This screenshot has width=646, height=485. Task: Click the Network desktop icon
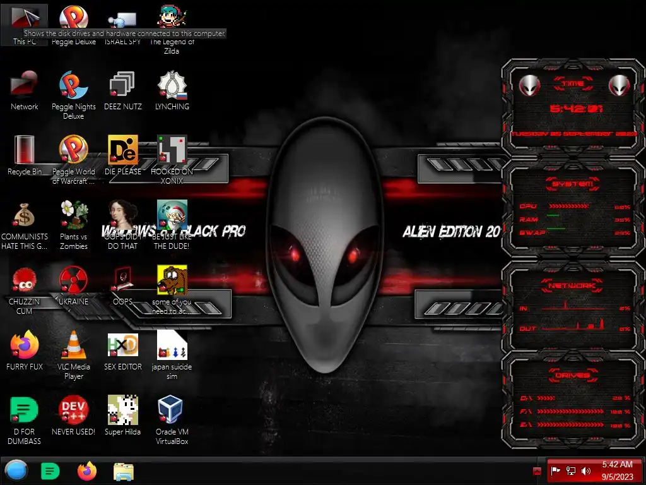coord(25,90)
